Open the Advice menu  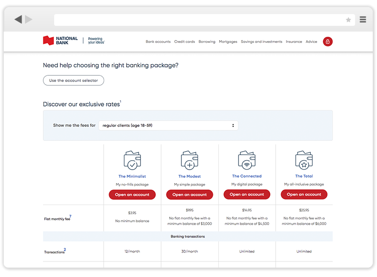[x=311, y=41]
